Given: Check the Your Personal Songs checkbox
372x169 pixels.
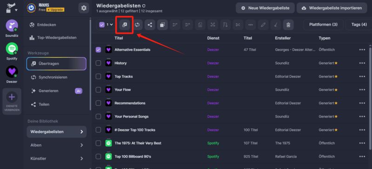Looking at the screenshot, I should click(98, 116).
